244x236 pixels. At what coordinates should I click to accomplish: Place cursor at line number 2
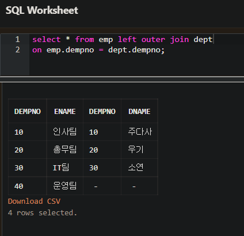[18, 50]
